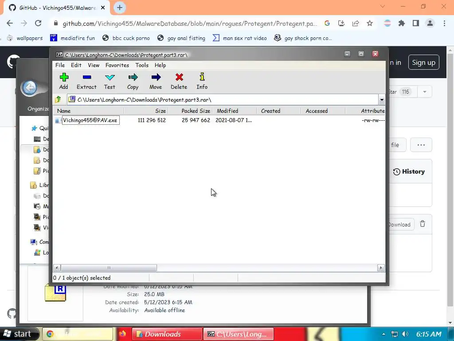Expand the Star dropdown arrow on GitHub
Image resolution: width=454 pixels, height=341 pixels.
coord(425,92)
